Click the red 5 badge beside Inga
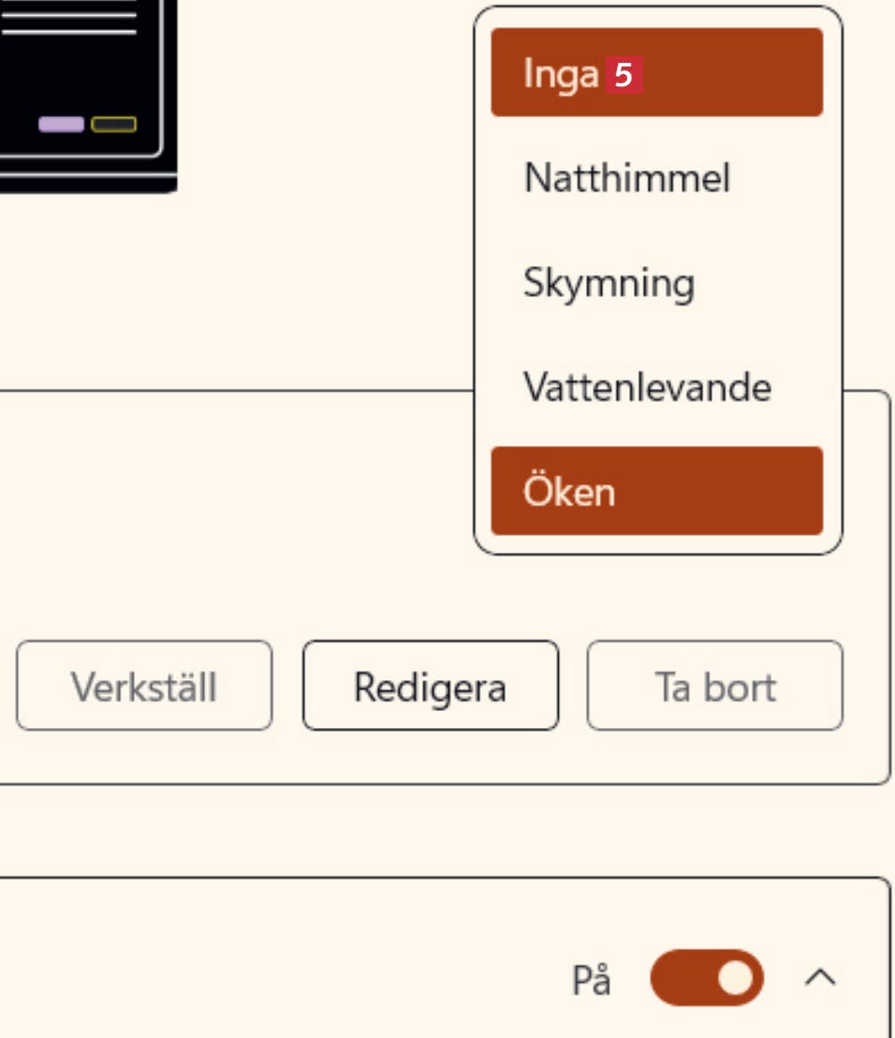 (x=624, y=74)
